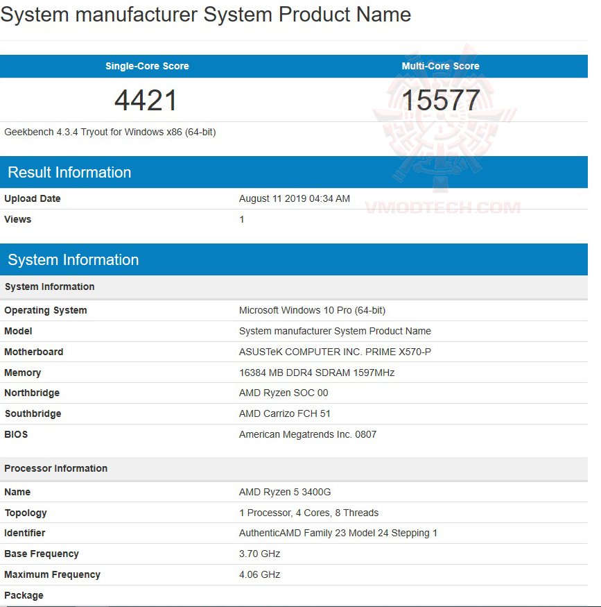Click the Views label
Screen dimensions: 601x607
click(18, 219)
